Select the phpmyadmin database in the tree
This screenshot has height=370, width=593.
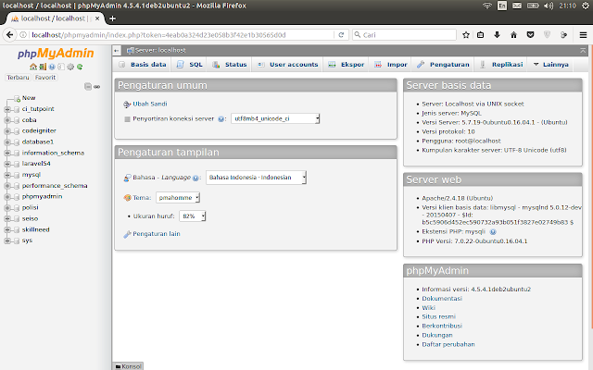point(42,197)
